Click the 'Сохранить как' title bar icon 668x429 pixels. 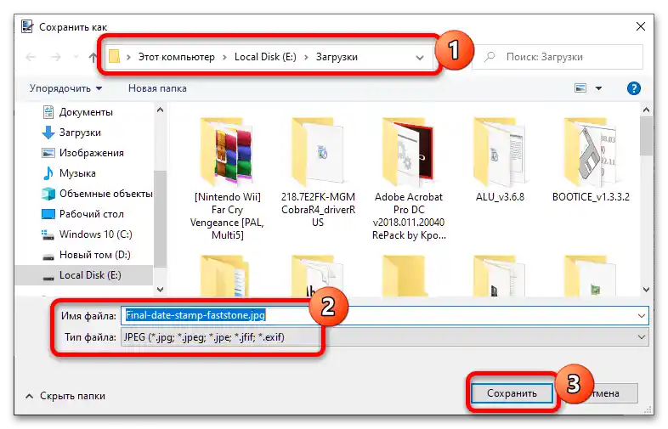point(27,26)
